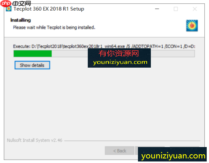Click the Show details button

pos(32,65)
